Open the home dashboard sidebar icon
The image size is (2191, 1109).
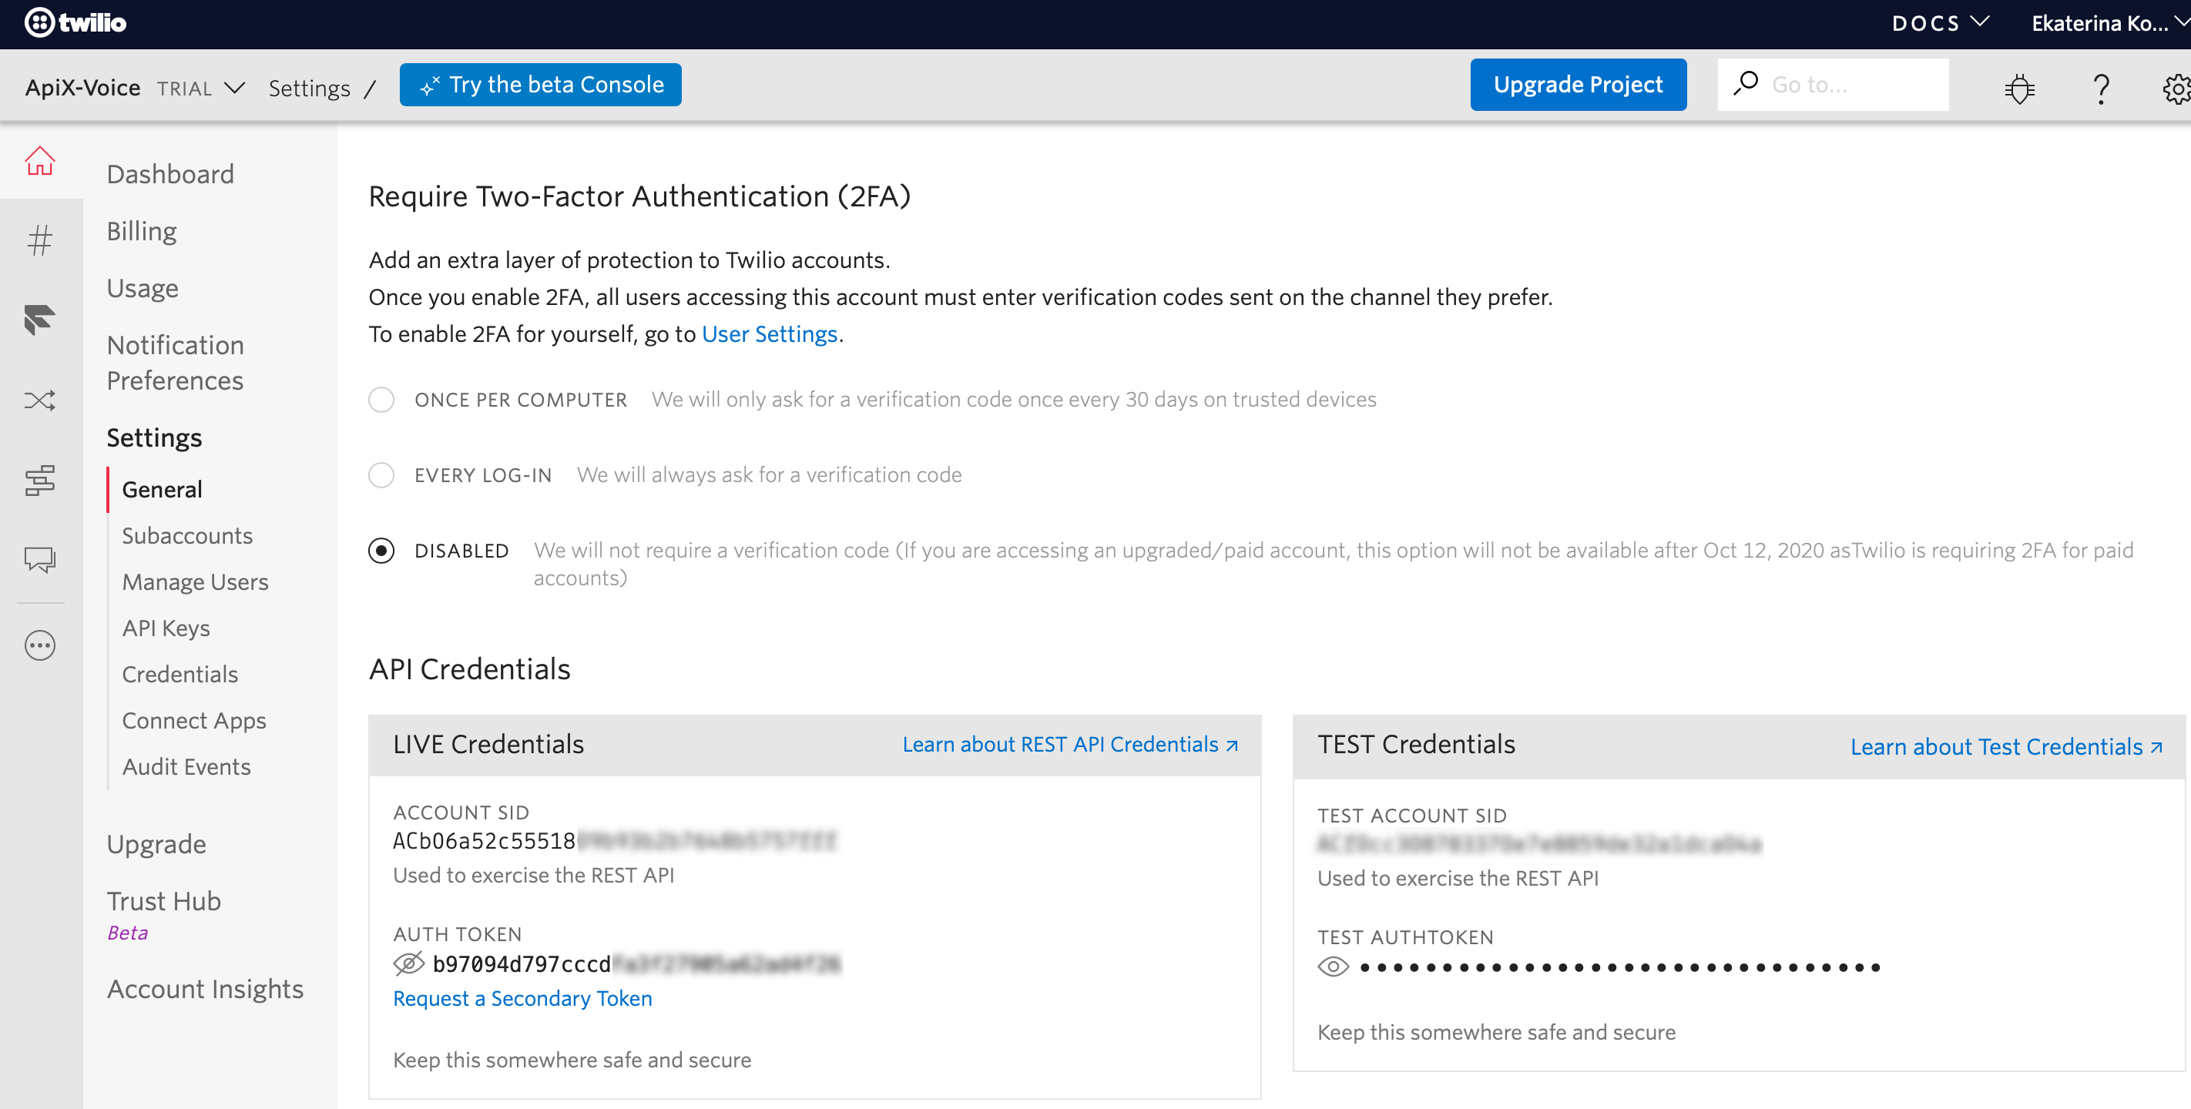click(40, 162)
